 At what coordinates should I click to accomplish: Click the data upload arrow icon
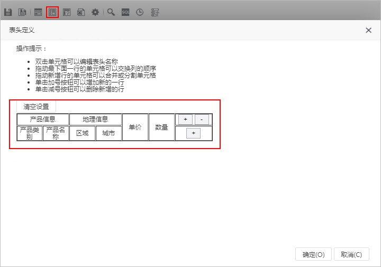[155, 12]
